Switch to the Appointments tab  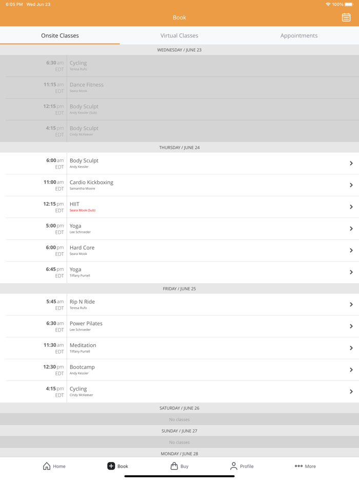(x=298, y=35)
